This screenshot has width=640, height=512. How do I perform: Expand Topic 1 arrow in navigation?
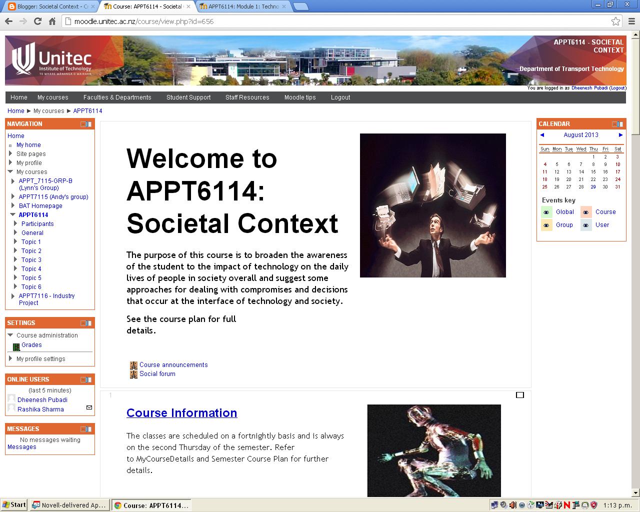[16, 242]
